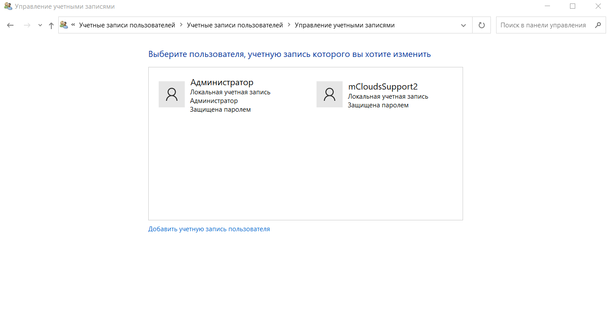Expand chevron before Управление учетными записями breadcrumb
Viewport: 610px width, 319px height.
[x=289, y=25]
